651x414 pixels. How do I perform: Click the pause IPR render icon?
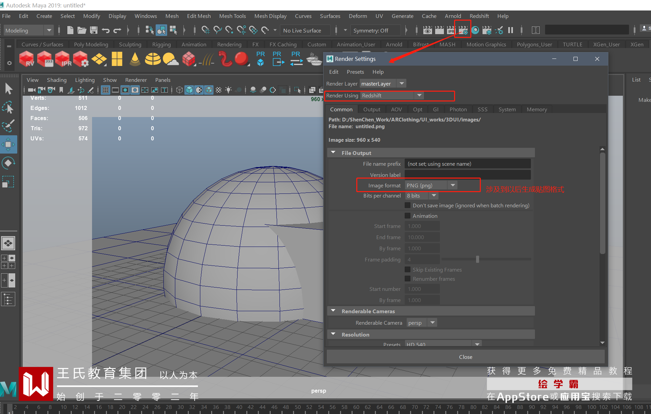[x=511, y=30]
